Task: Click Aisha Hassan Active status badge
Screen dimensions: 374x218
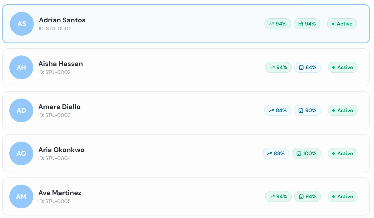Action: pyautogui.click(x=343, y=67)
